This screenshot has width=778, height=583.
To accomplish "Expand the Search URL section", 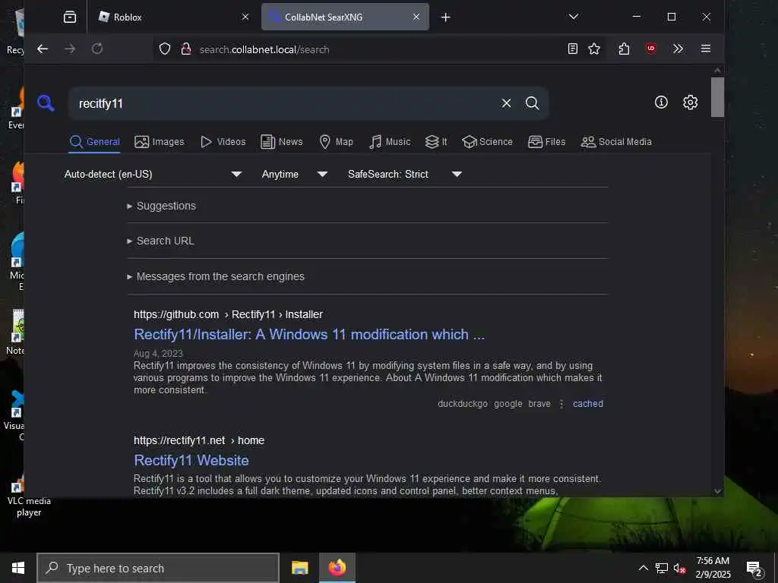I will pos(161,241).
